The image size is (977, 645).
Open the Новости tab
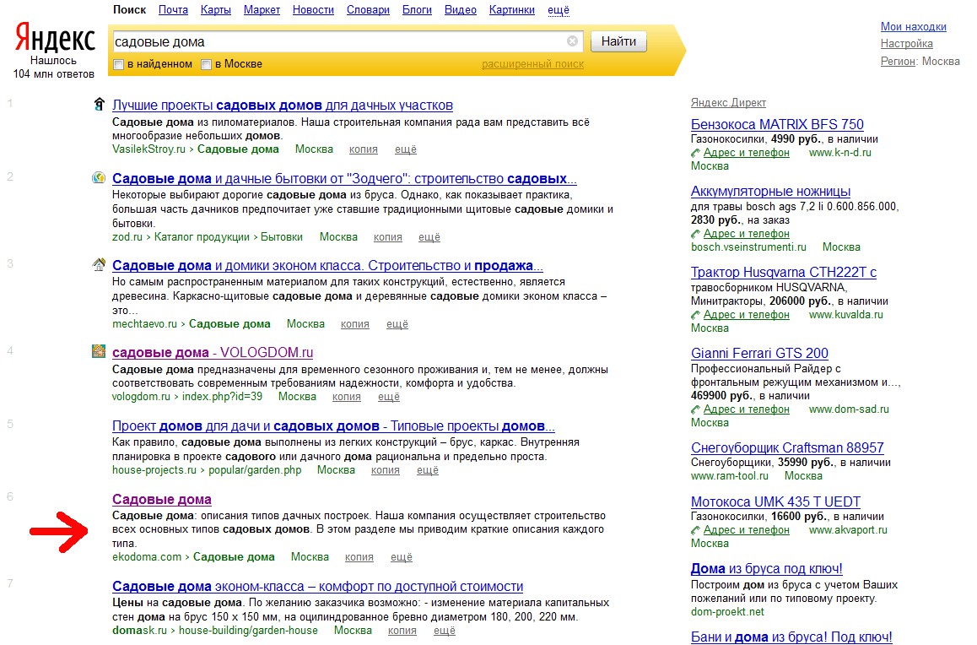tap(313, 10)
